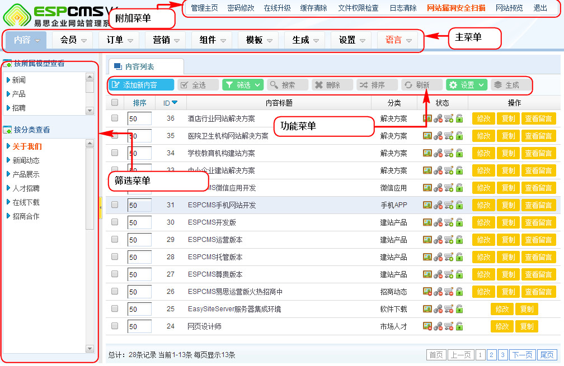Click 修改 for the 网页设计师 row
This screenshot has width=564, height=366.
click(502, 326)
